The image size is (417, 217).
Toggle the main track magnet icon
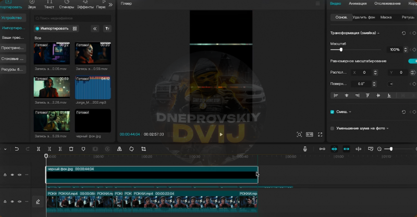322,149
